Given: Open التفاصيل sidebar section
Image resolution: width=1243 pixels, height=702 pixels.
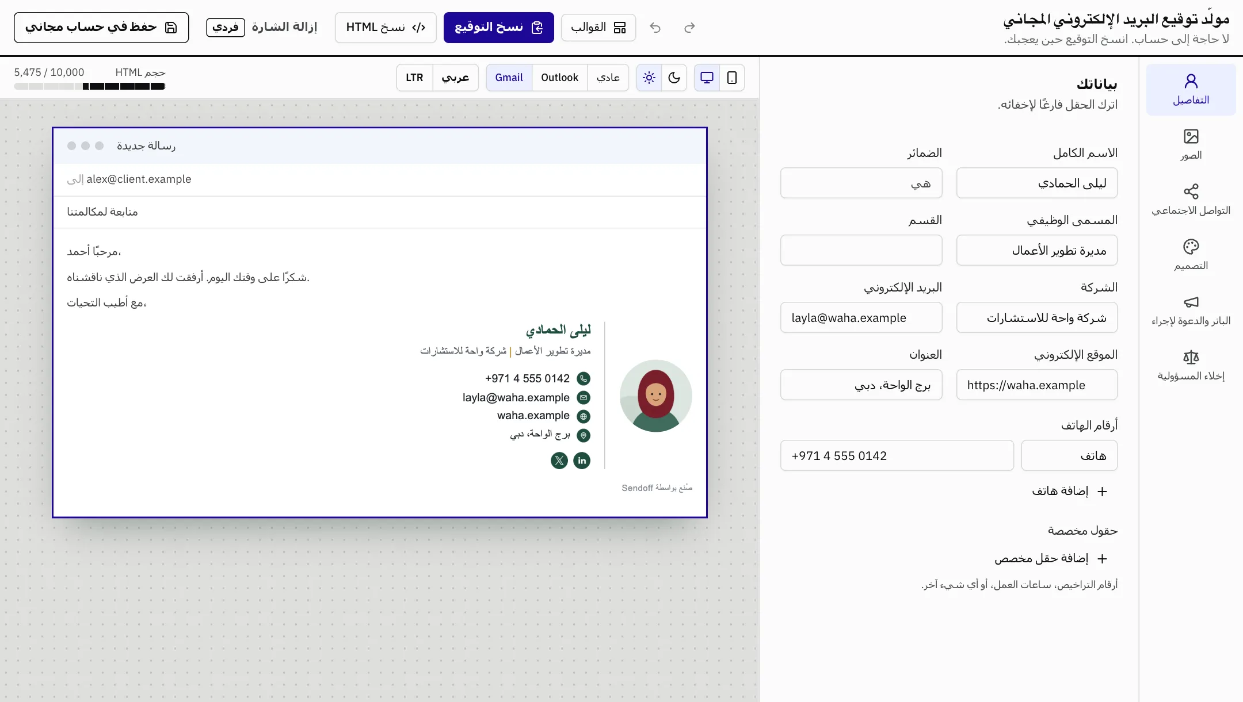Looking at the screenshot, I should pos(1191,90).
